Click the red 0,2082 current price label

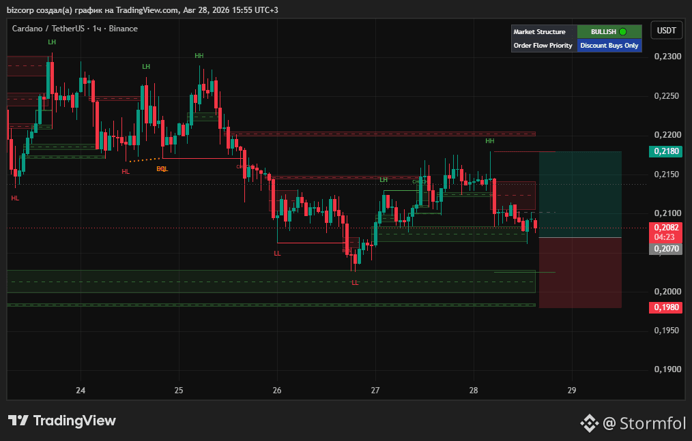point(666,228)
